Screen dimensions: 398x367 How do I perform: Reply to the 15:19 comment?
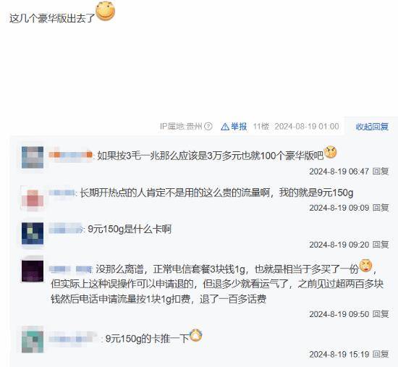click(381, 354)
